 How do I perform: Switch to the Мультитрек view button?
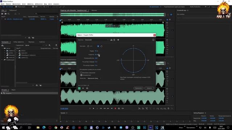point(20,7)
